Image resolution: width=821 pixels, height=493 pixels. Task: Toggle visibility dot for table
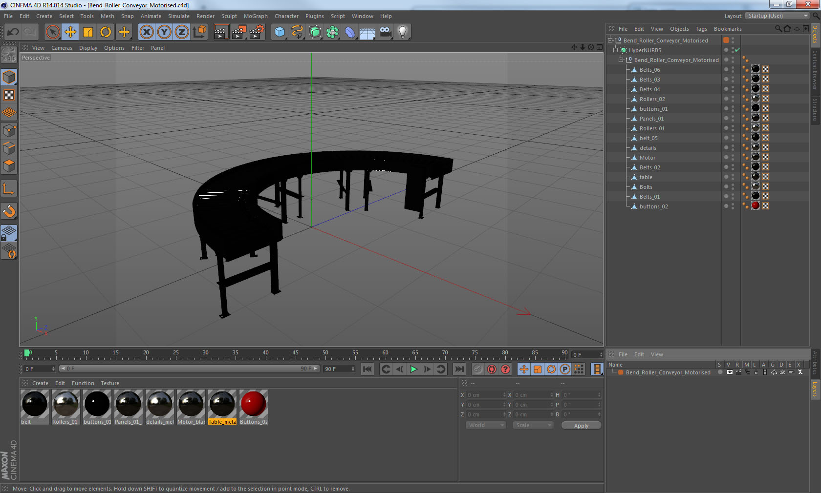726,177
